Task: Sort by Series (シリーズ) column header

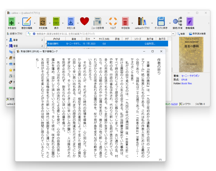Action: pos(138,39)
